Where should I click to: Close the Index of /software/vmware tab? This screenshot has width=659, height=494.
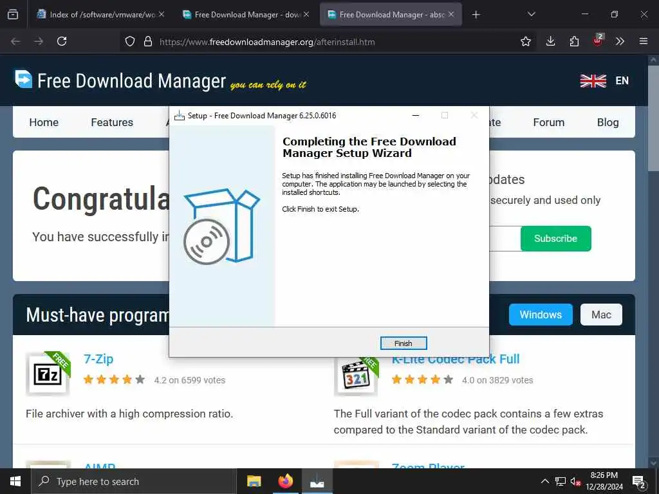click(162, 14)
